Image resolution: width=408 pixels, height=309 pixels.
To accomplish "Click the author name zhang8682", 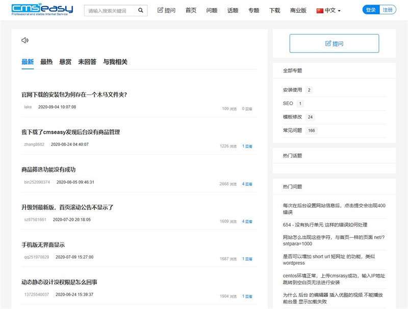I will pyautogui.click(x=34, y=144).
